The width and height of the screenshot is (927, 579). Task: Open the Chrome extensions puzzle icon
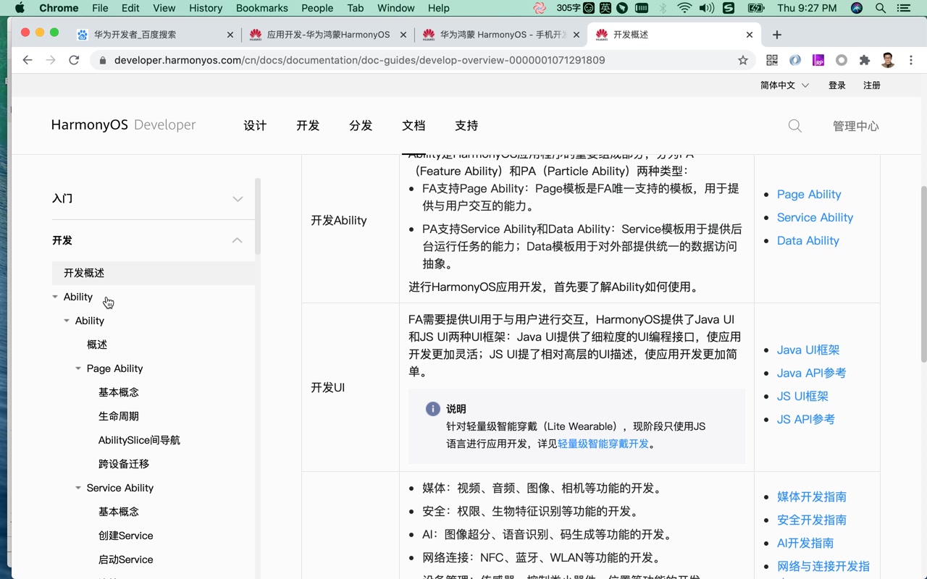pyautogui.click(x=865, y=60)
